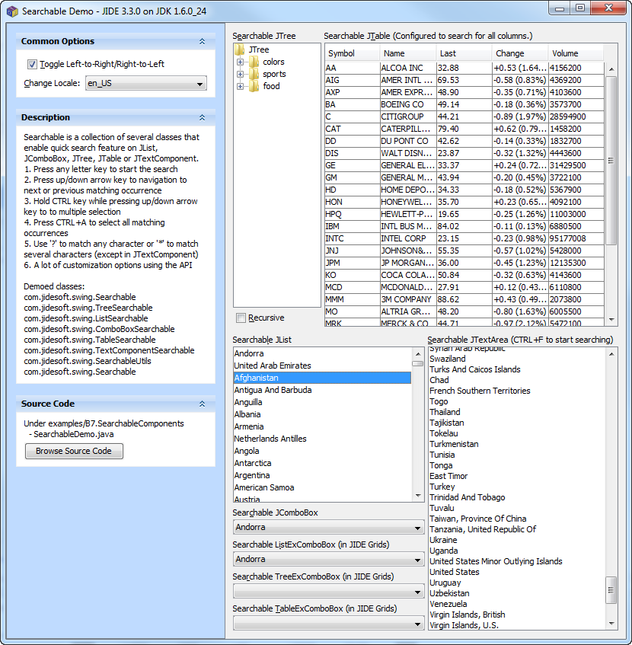Select Argentina in the JList
Viewport: 632px width, 645px height.
point(322,475)
